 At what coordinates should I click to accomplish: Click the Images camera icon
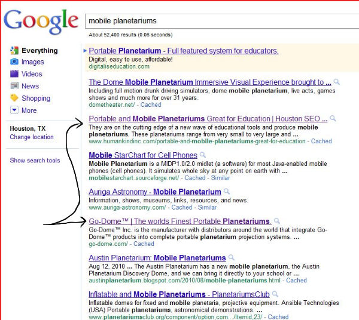[14, 61]
